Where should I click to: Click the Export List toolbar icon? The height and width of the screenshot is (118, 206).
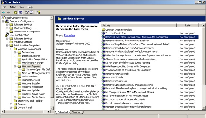(x=32, y=12)
